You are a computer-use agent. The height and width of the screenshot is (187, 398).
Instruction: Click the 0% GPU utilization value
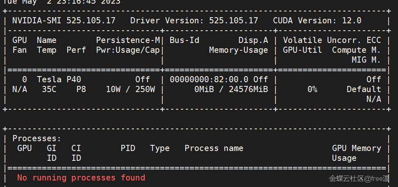[x=312, y=89]
